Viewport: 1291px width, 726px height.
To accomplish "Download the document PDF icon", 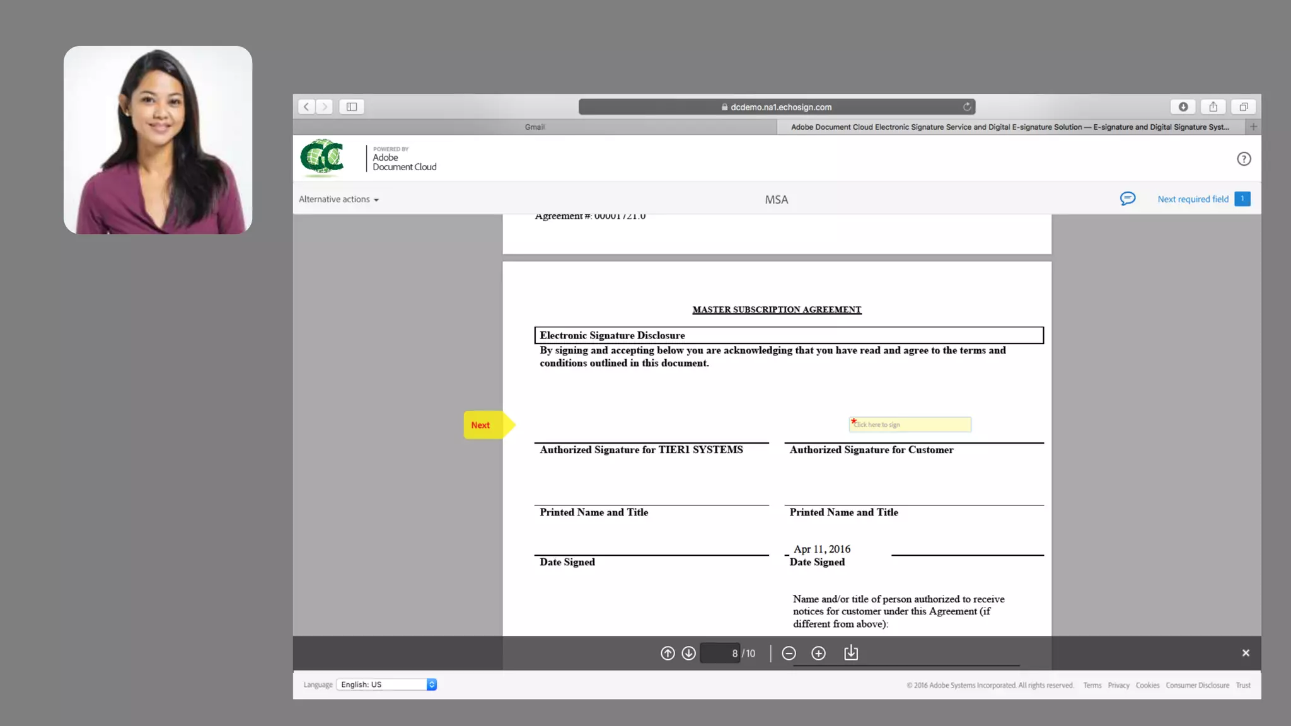I will (851, 653).
